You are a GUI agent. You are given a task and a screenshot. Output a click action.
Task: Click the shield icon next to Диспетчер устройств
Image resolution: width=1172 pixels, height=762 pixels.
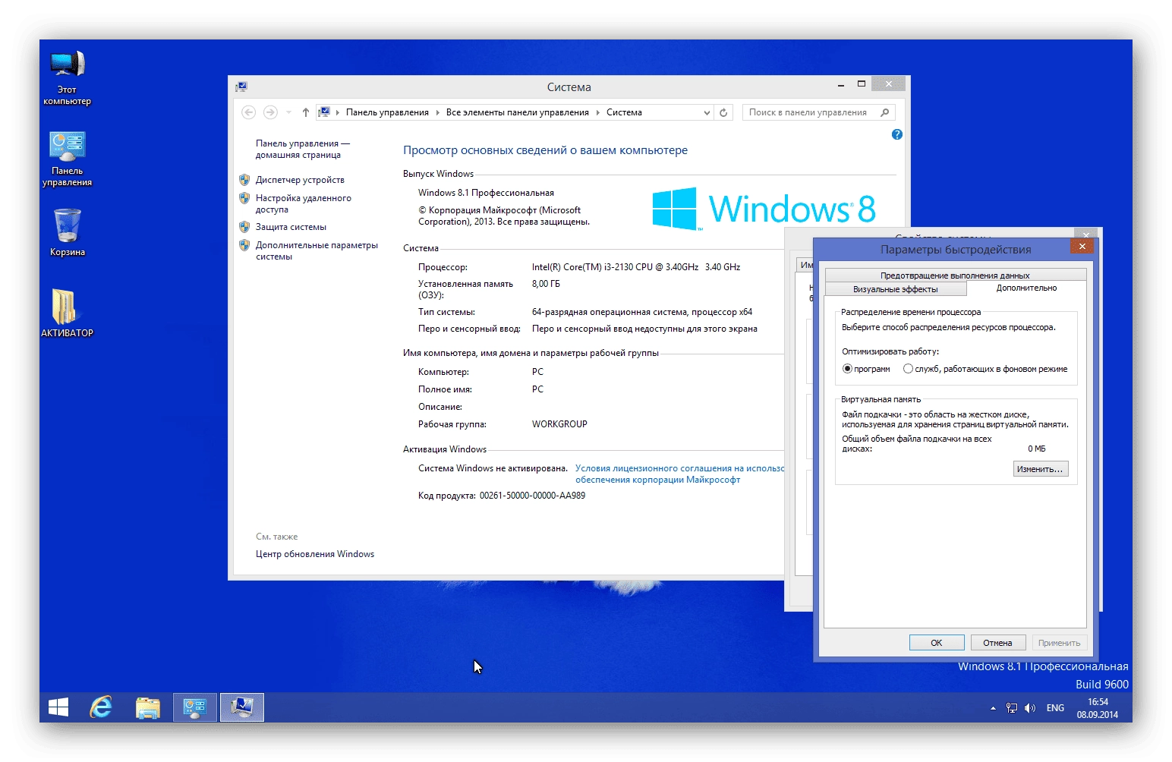click(244, 180)
